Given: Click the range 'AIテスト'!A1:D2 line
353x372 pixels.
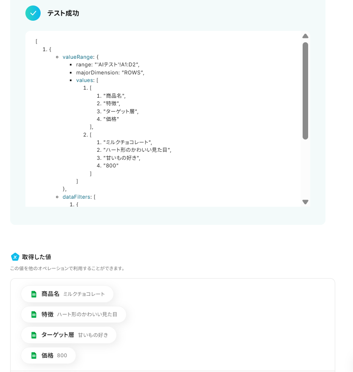Looking at the screenshot, I should click(108, 65).
